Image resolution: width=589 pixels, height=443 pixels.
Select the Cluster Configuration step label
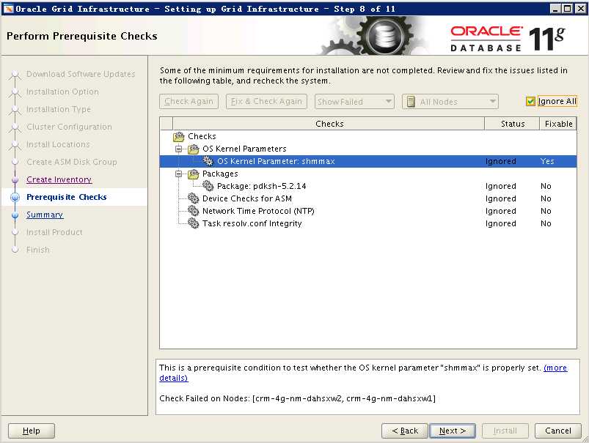point(69,127)
